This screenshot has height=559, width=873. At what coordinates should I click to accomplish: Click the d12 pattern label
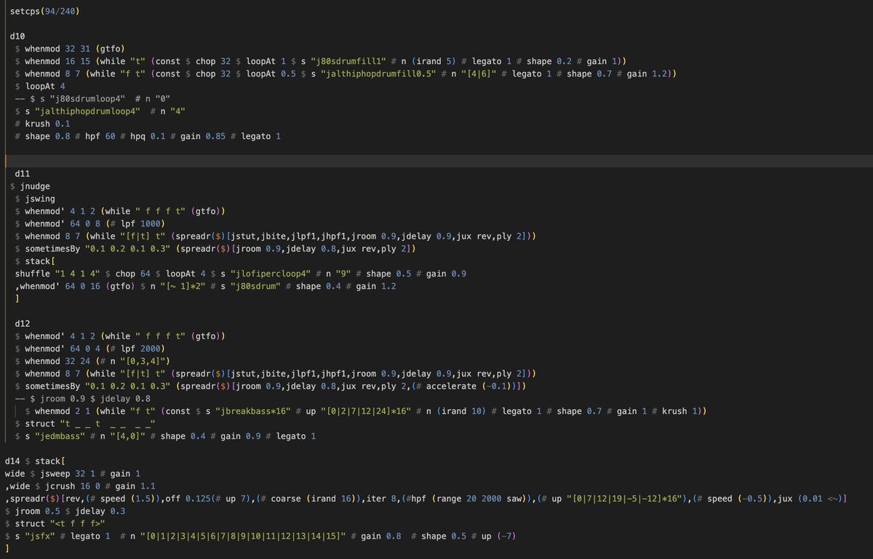pos(23,323)
